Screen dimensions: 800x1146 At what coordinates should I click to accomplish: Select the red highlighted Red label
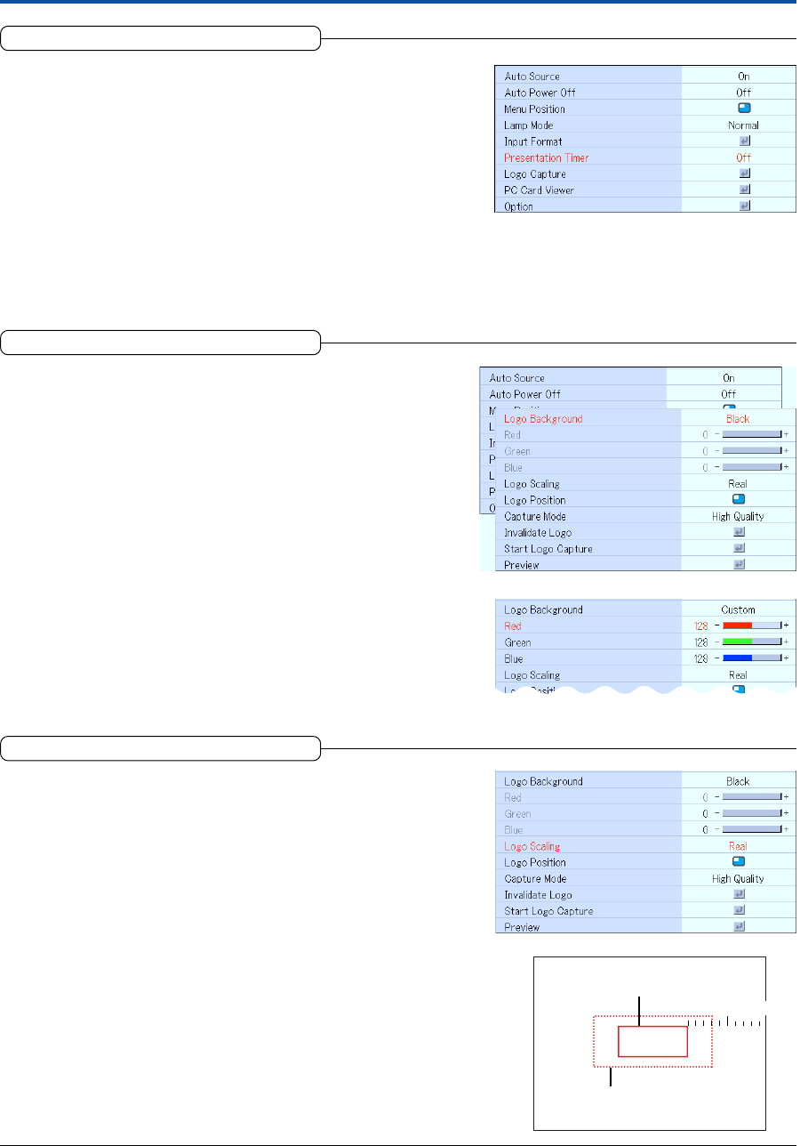pos(512,625)
